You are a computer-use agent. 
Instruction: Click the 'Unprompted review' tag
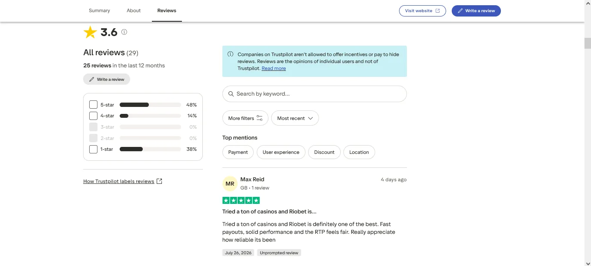[279, 253]
